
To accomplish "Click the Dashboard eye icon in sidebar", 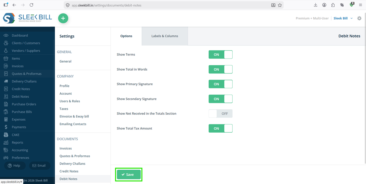I will [x=6, y=35].
